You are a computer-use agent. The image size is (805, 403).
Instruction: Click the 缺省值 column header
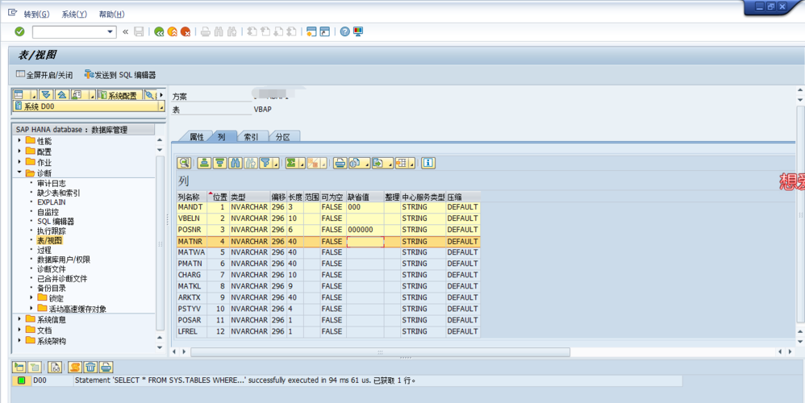point(365,197)
